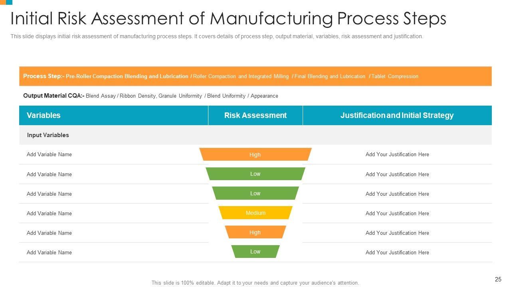Click the yellow Medium funnel segment
Screen dimensions: 511x287
(x=255, y=213)
